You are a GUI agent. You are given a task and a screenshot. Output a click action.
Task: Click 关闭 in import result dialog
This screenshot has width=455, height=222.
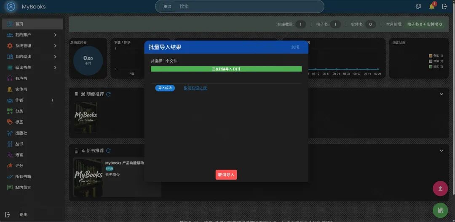click(x=295, y=47)
